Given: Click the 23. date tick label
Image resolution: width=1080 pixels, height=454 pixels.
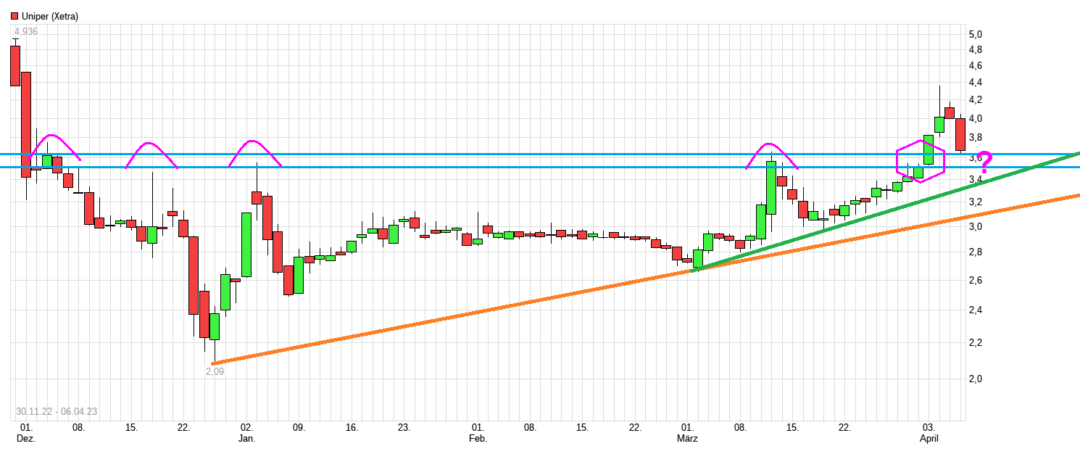Looking at the screenshot, I should pyautogui.click(x=404, y=428).
